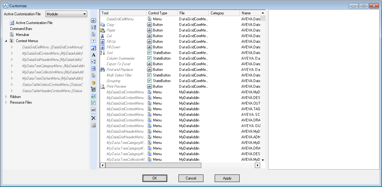Click the Fill Down arrow icon

102,47
